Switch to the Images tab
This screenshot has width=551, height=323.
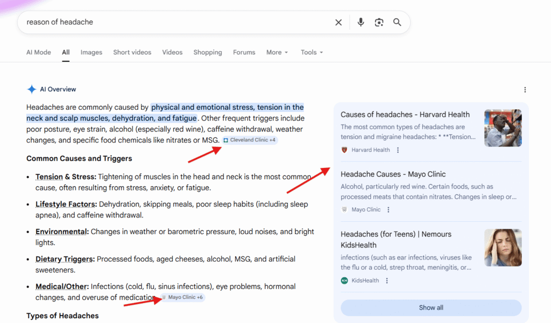(91, 52)
